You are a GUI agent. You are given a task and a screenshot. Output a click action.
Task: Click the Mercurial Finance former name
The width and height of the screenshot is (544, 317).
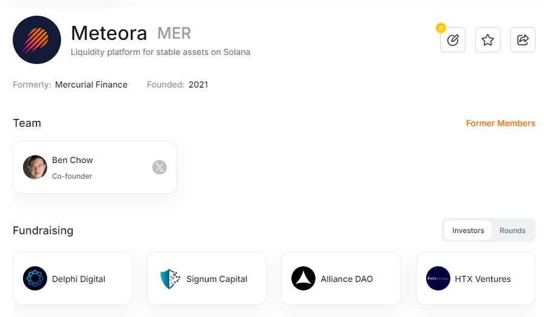91,85
